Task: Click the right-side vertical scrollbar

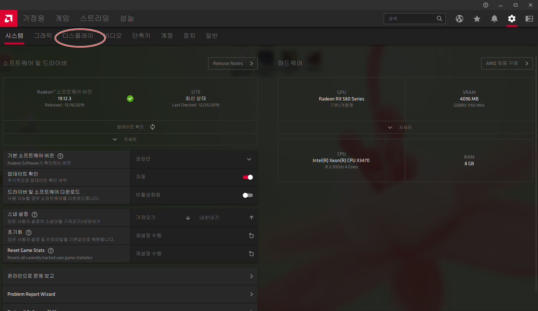Action: (x=536, y=174)
